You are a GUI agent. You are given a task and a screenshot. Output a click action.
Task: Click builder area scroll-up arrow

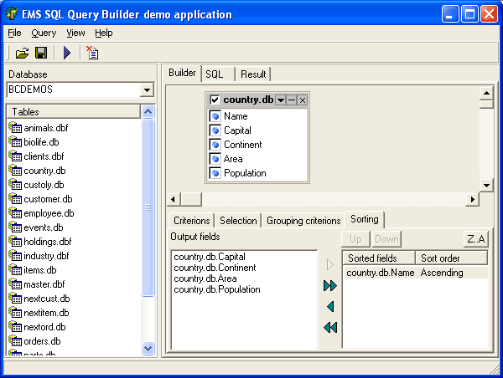[486, 93]
